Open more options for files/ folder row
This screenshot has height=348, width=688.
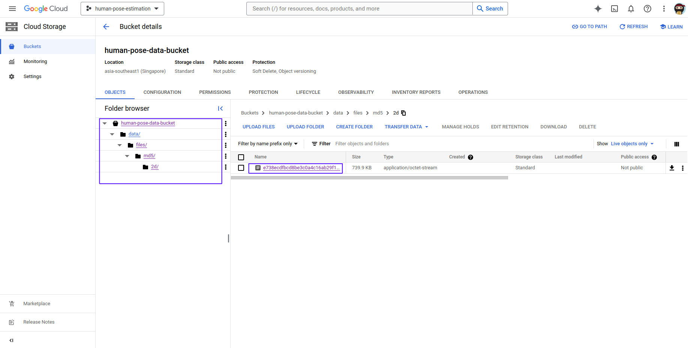226,145
